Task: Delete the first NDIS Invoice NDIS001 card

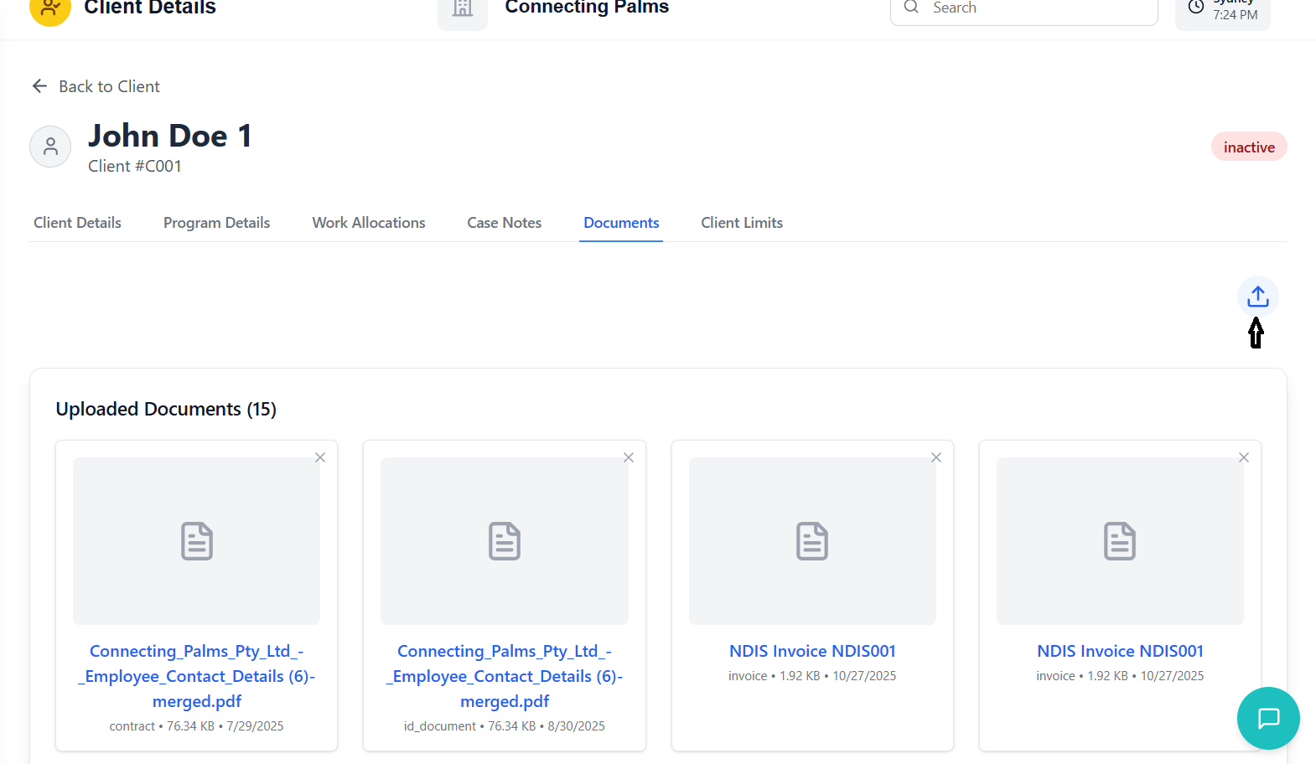Action: pyautogui.click(x=936, y=457)
